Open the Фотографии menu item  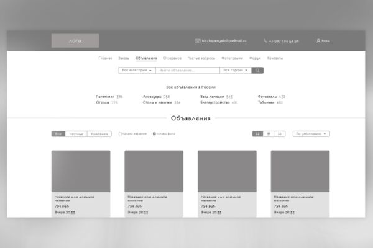(232, 58)
